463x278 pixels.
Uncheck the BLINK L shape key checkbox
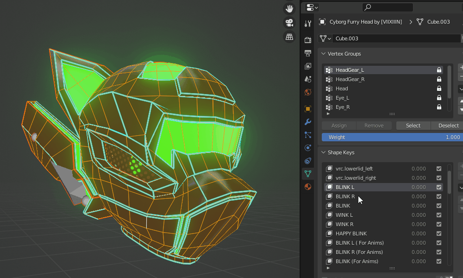click(439, 187)
